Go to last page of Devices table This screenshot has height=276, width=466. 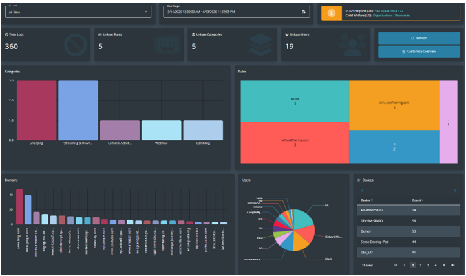pyautogui.click(x=452, y=265)
